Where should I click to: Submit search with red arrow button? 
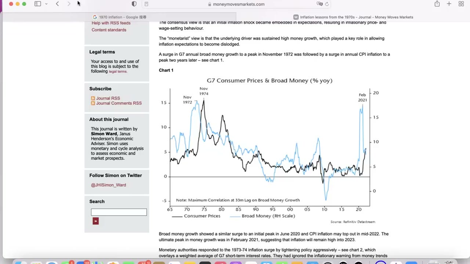pyautogui.click(x=95, y=221)
